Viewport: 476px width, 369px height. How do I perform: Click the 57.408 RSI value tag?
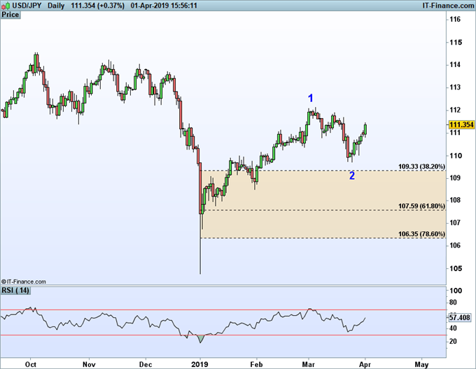click(x=460, y=317)
